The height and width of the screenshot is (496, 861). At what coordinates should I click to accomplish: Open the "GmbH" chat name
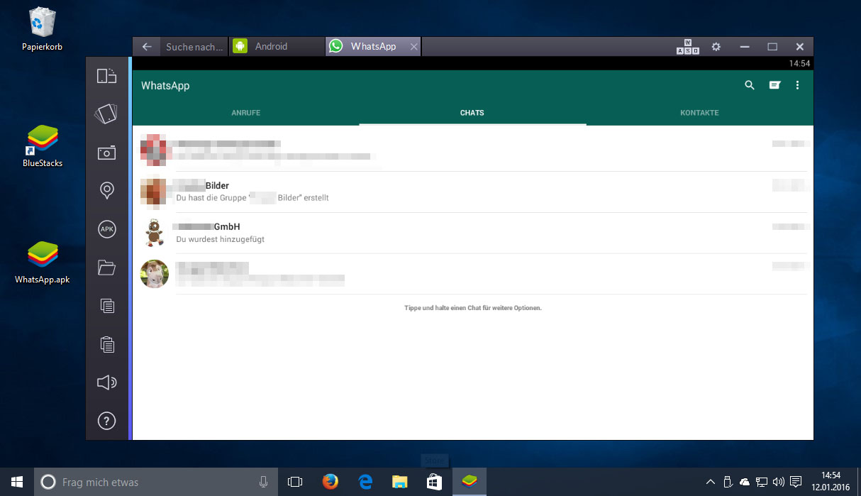(x=227, y=227)
